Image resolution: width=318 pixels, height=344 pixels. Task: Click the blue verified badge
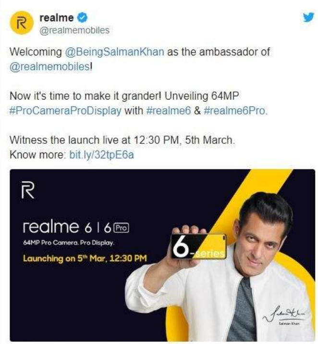click(x=83, y=18)
